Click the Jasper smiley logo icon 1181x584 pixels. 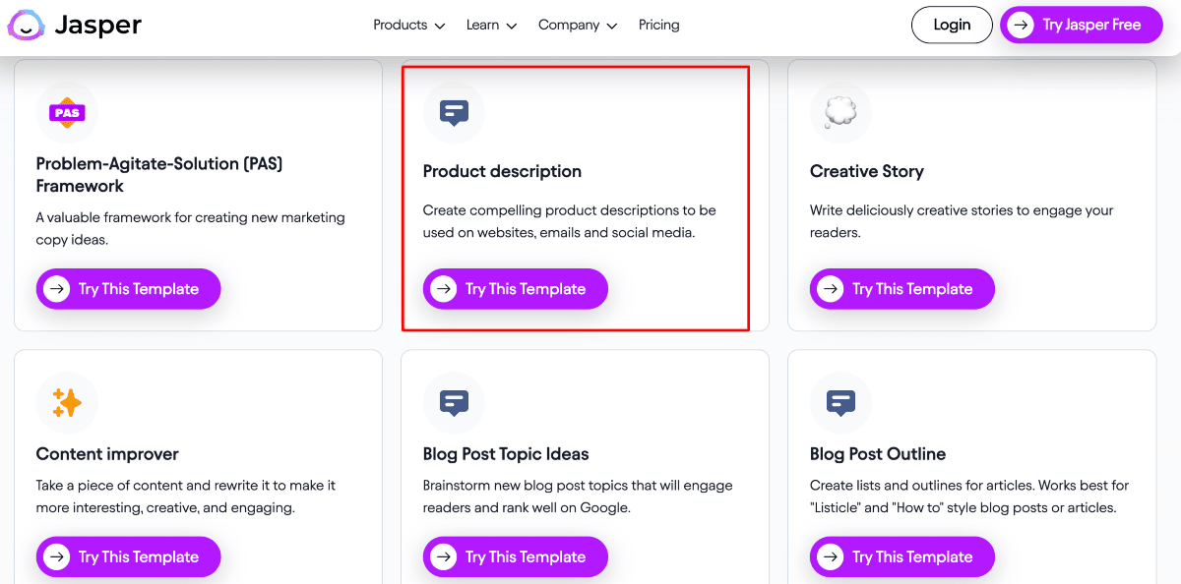point(26,26)
